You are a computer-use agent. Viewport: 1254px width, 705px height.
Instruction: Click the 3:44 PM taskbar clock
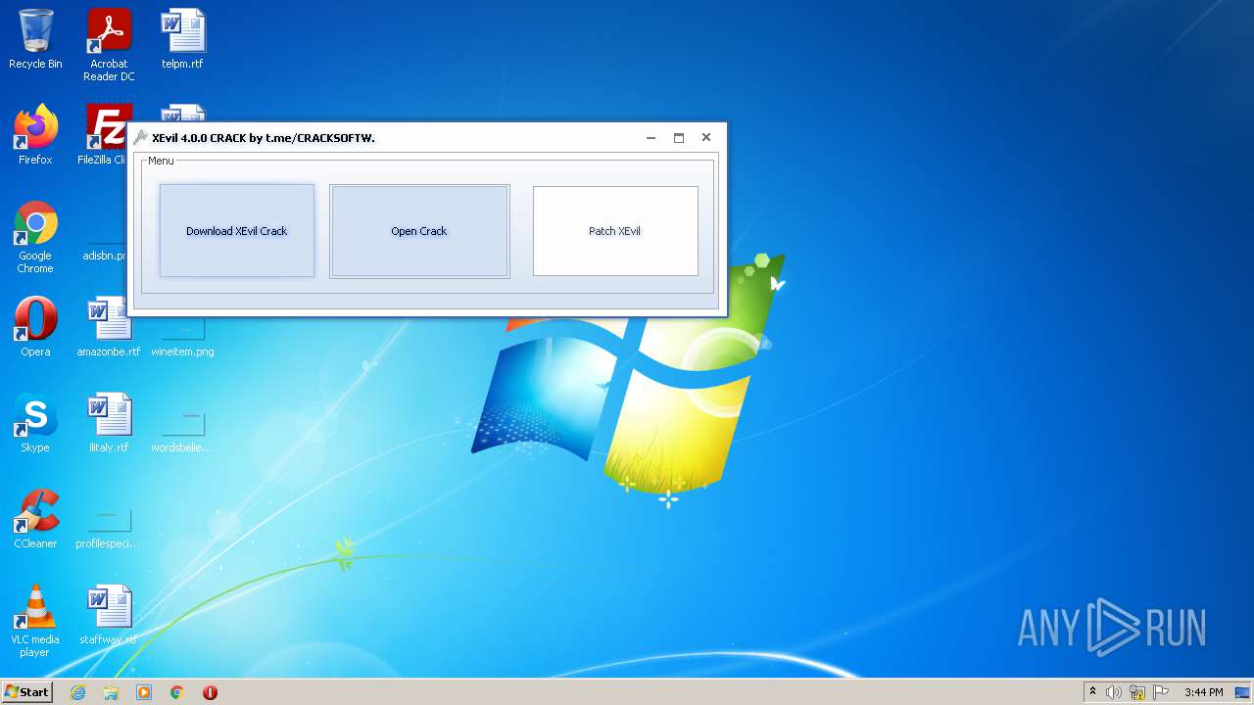click(1203, 692)
